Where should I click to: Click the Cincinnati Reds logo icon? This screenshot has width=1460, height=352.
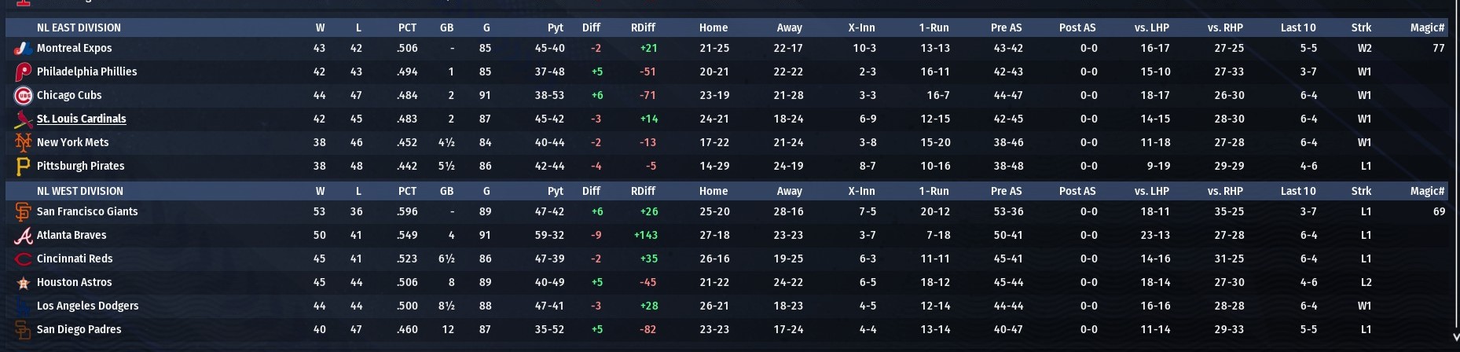(x=23, y=259)
